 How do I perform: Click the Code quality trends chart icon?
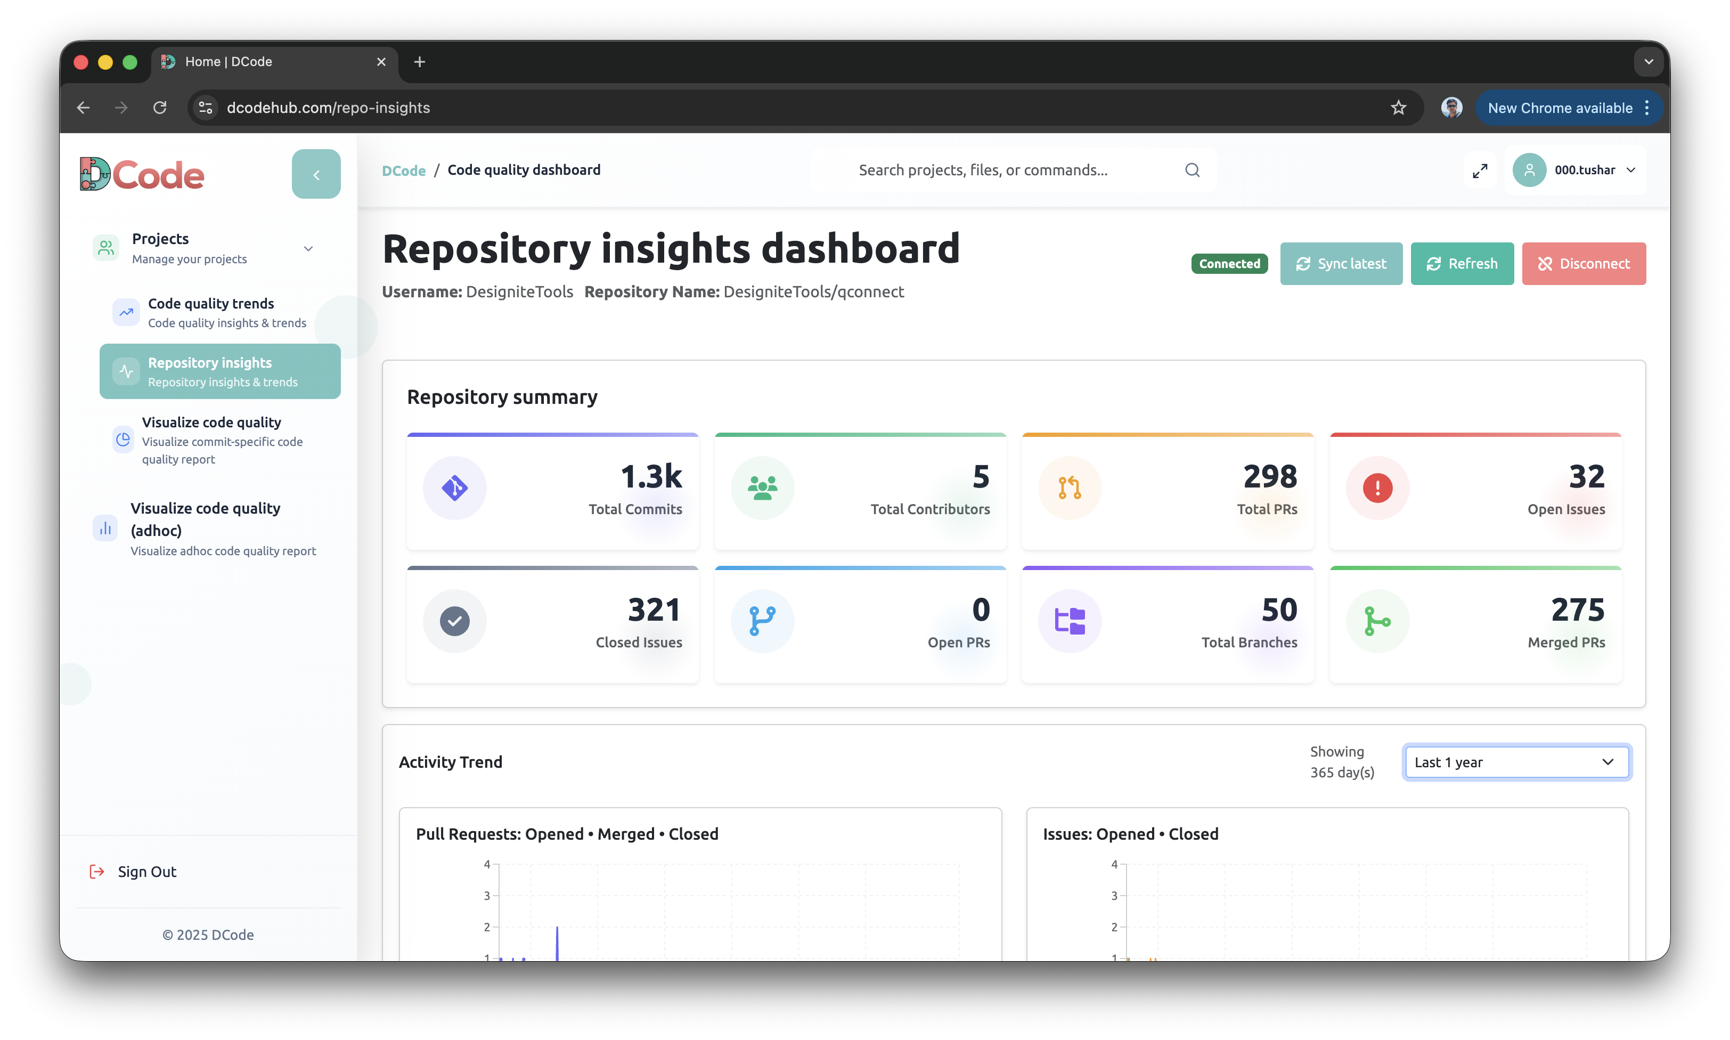point(126,313)
